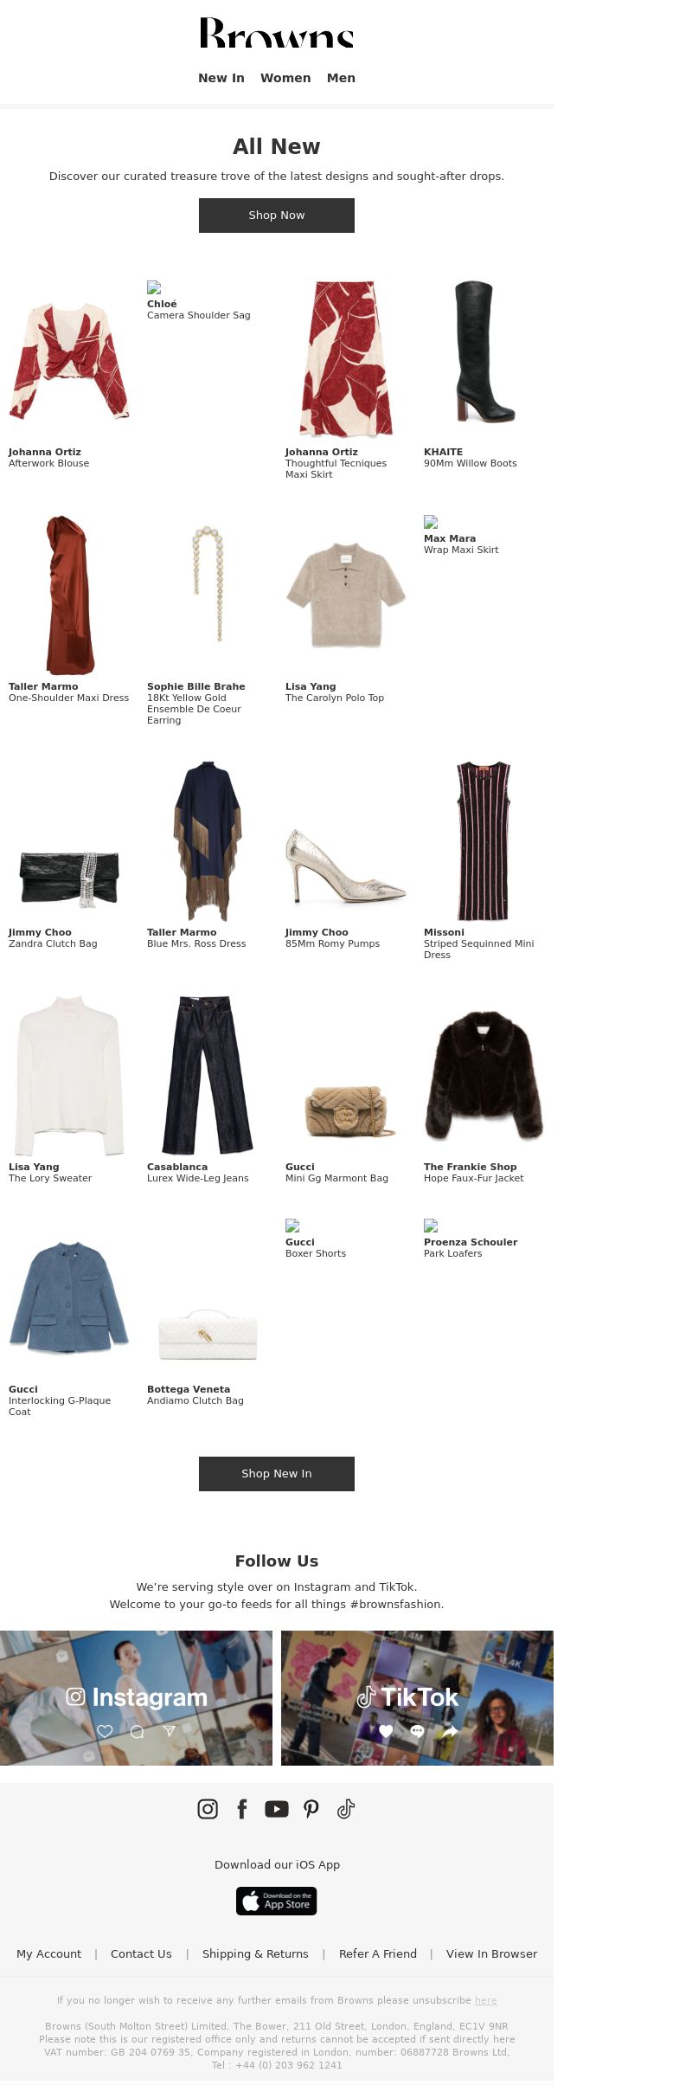This screenshot has height=2098, width=692.
Task: Open the New In menu item
Action: pyautogui.click(x=221, y=78)
